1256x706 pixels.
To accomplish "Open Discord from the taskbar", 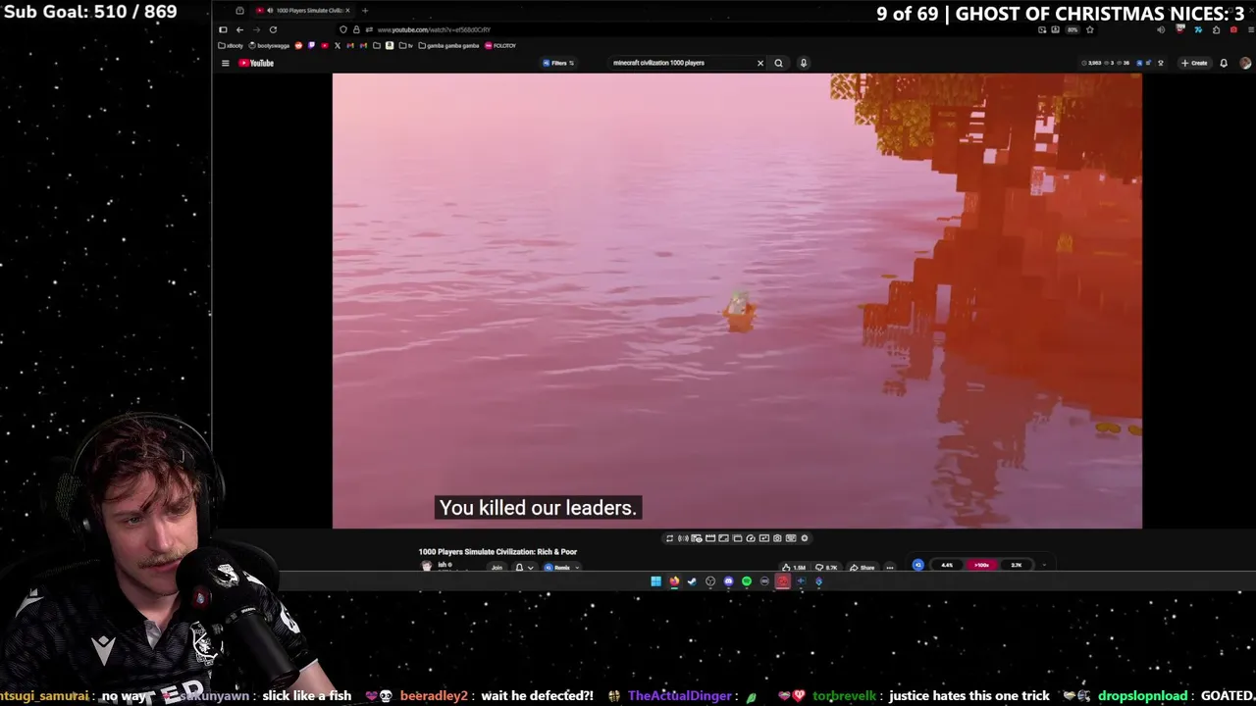I will point(728,580).
